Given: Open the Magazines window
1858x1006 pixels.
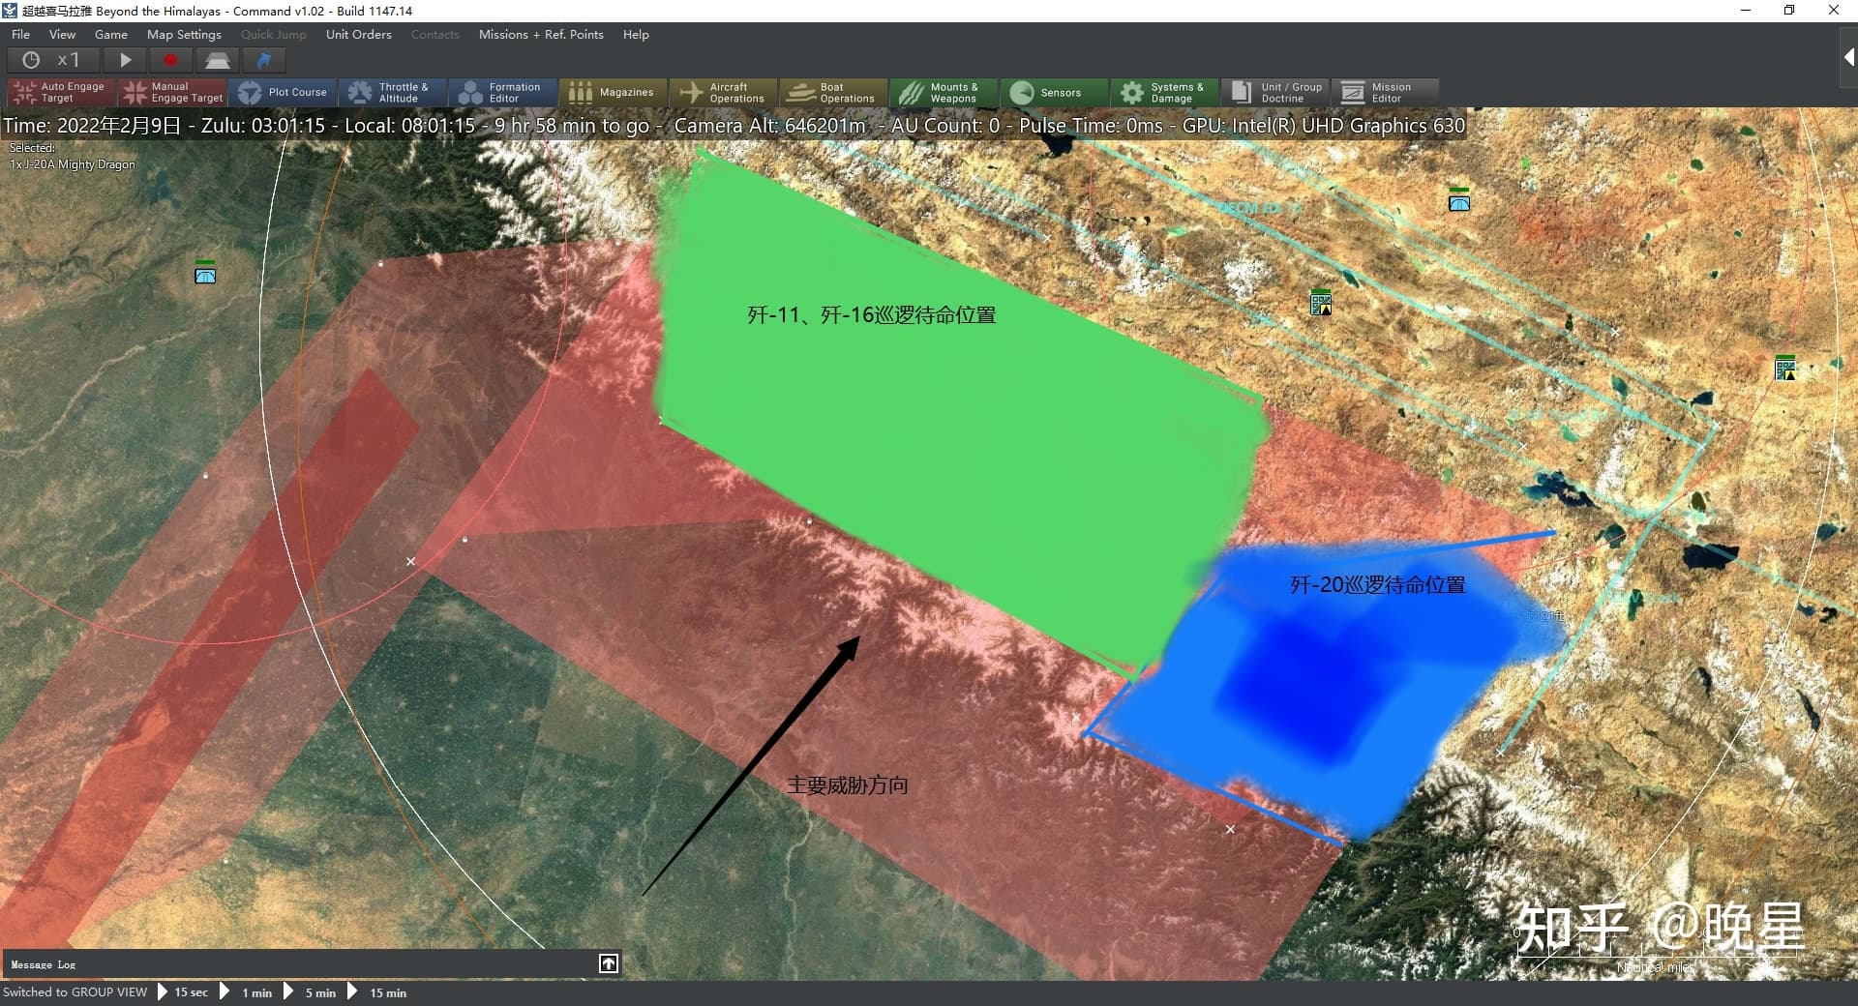Looking at the screenshot, I should [613, 93].
